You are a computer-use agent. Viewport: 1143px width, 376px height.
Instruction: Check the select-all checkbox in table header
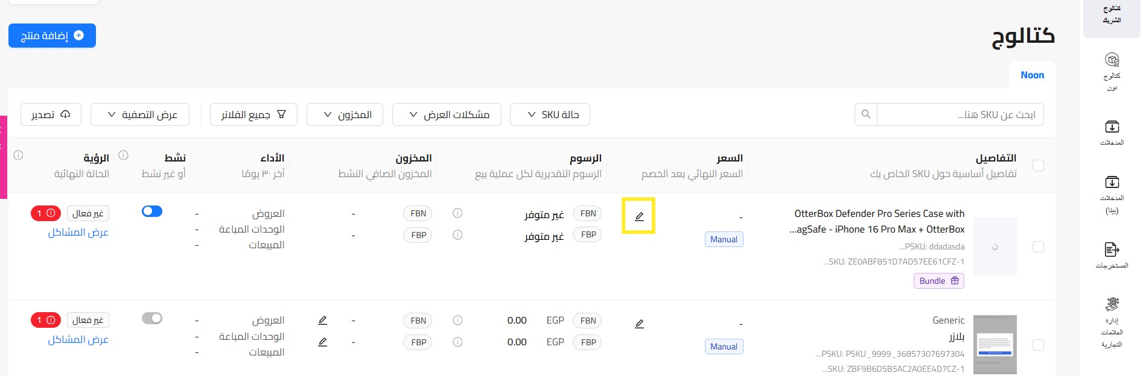coord(1038,166)
